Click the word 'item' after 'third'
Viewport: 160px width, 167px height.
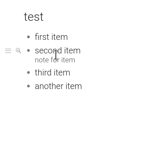(62, 72)
